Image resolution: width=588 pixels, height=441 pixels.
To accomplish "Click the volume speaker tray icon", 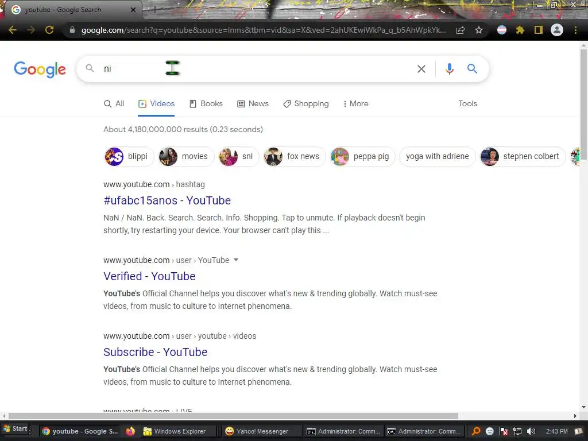I will [531, 431].
